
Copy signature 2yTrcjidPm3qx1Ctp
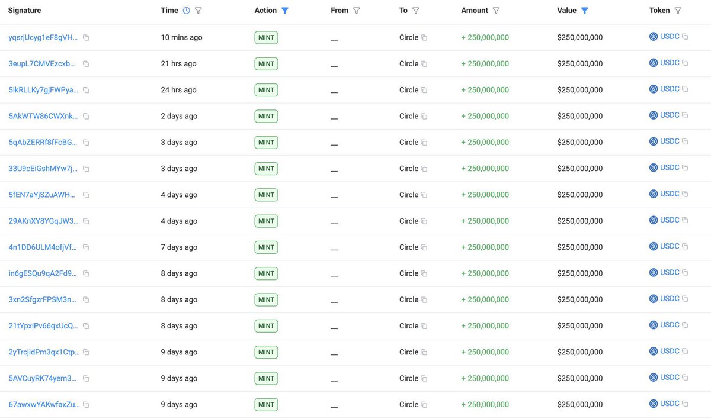pos(86,352)
